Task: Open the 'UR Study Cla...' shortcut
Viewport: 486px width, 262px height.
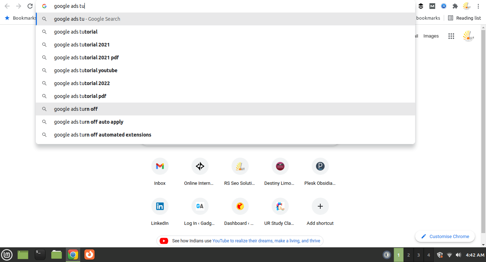Action: 280,212
